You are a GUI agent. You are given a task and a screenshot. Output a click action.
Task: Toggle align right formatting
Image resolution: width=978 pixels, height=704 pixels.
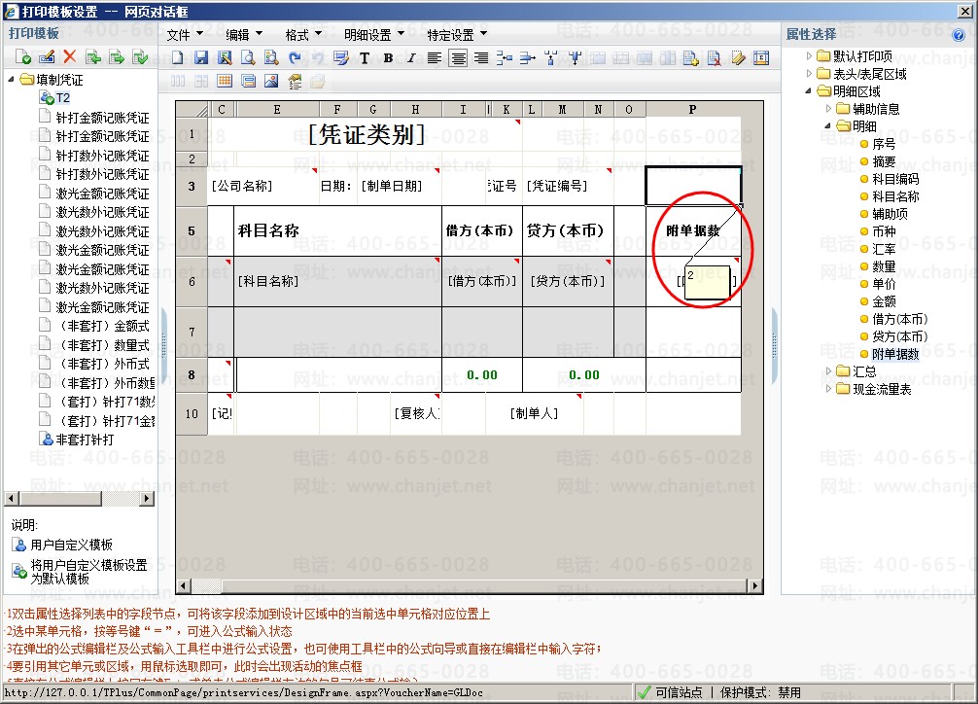click(x=481, y=58)
